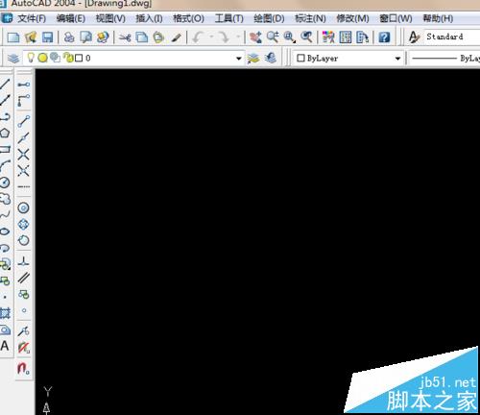The width and height of the screenshot is (480, 415).
Task: Open the ByLayer linetype dropdown
Action: (444, 58)
